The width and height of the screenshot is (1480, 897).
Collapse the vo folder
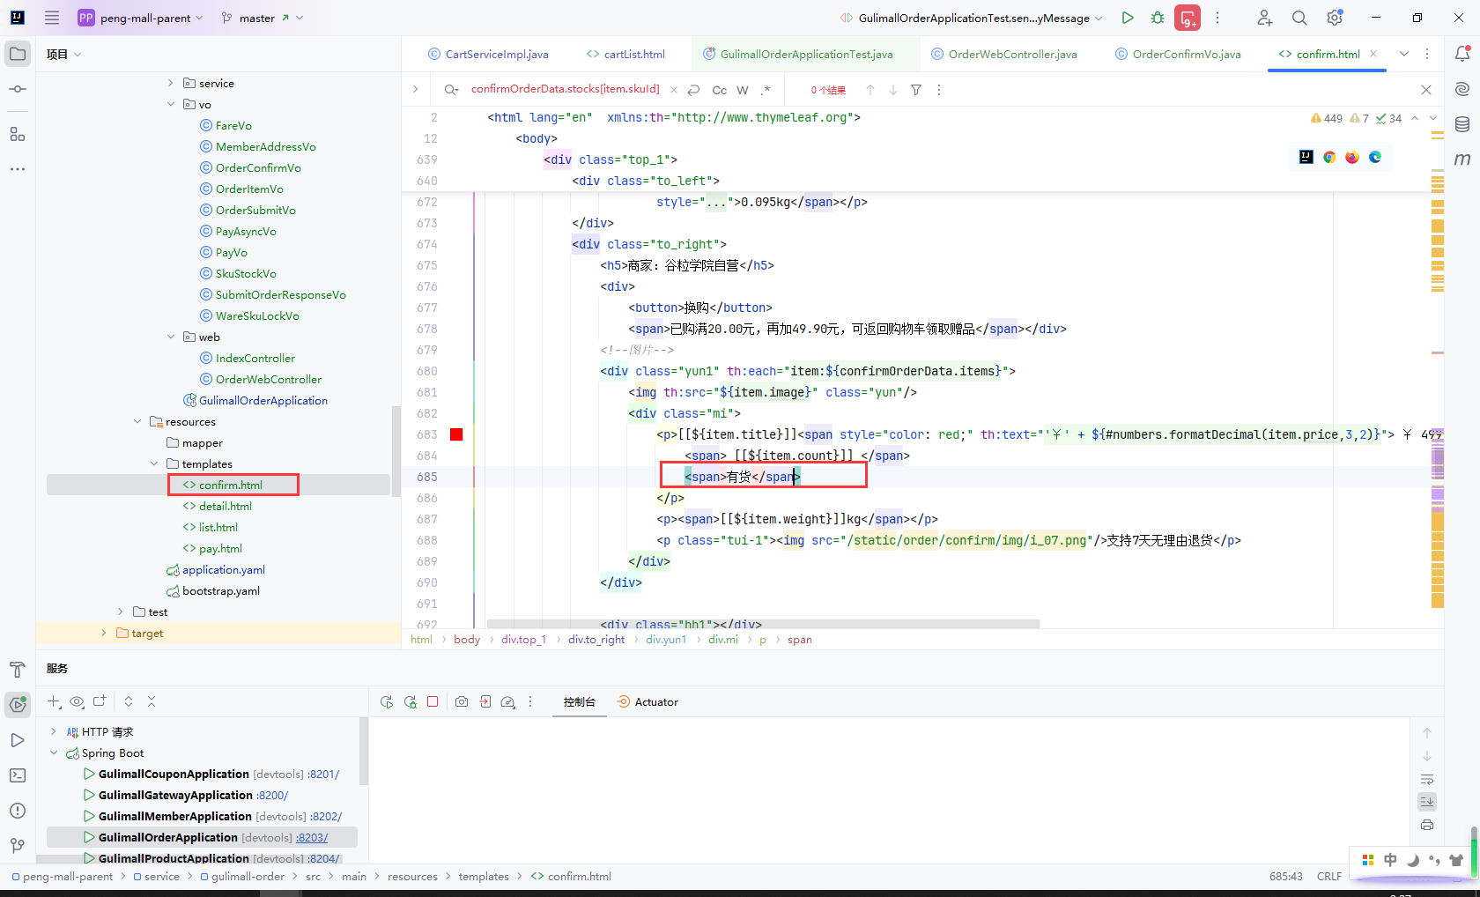tap(171, 104)
